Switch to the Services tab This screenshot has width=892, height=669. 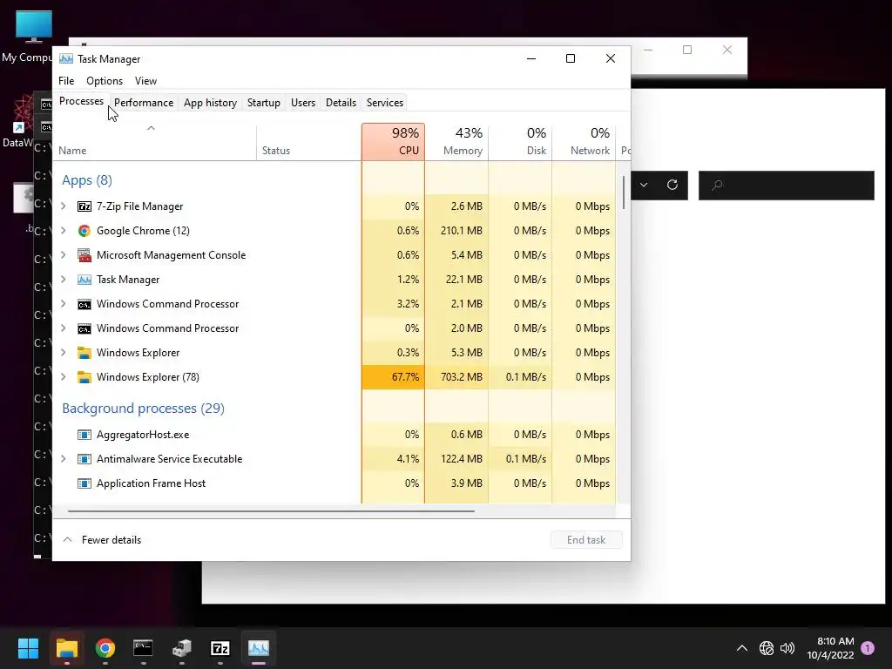pyautogui.click(x=384, y=103)
